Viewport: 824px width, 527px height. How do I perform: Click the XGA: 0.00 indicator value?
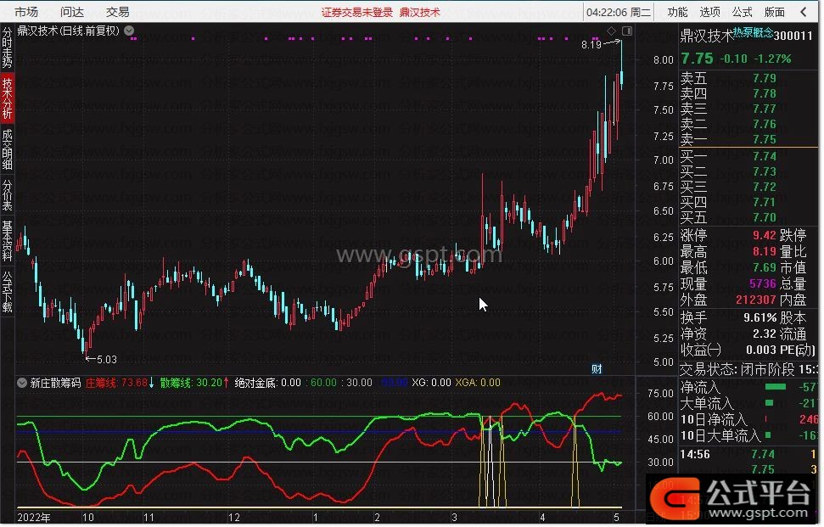[x=478, y=383]
